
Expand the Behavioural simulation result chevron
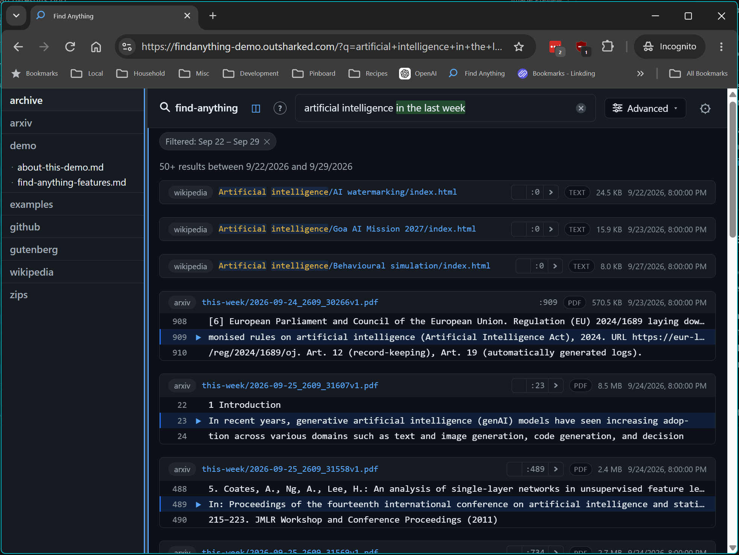pyautogui.click(x=555, y=266)
